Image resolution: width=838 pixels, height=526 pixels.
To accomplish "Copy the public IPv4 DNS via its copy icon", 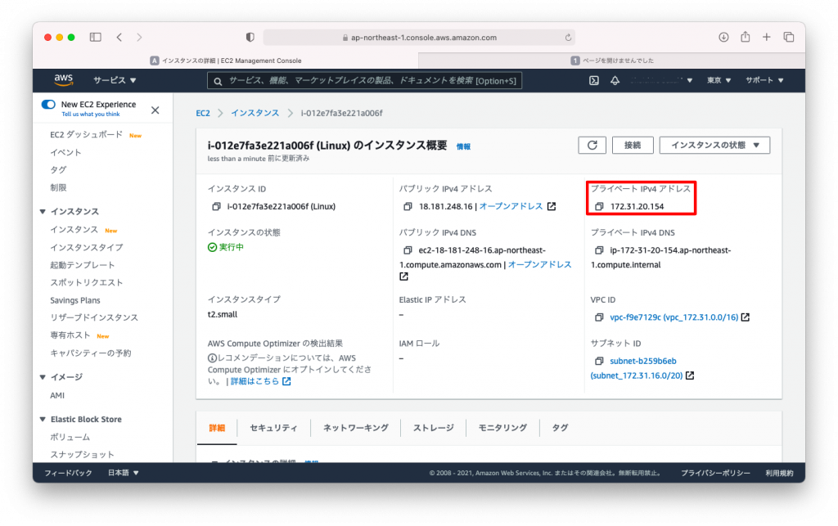I will (407, 250).
